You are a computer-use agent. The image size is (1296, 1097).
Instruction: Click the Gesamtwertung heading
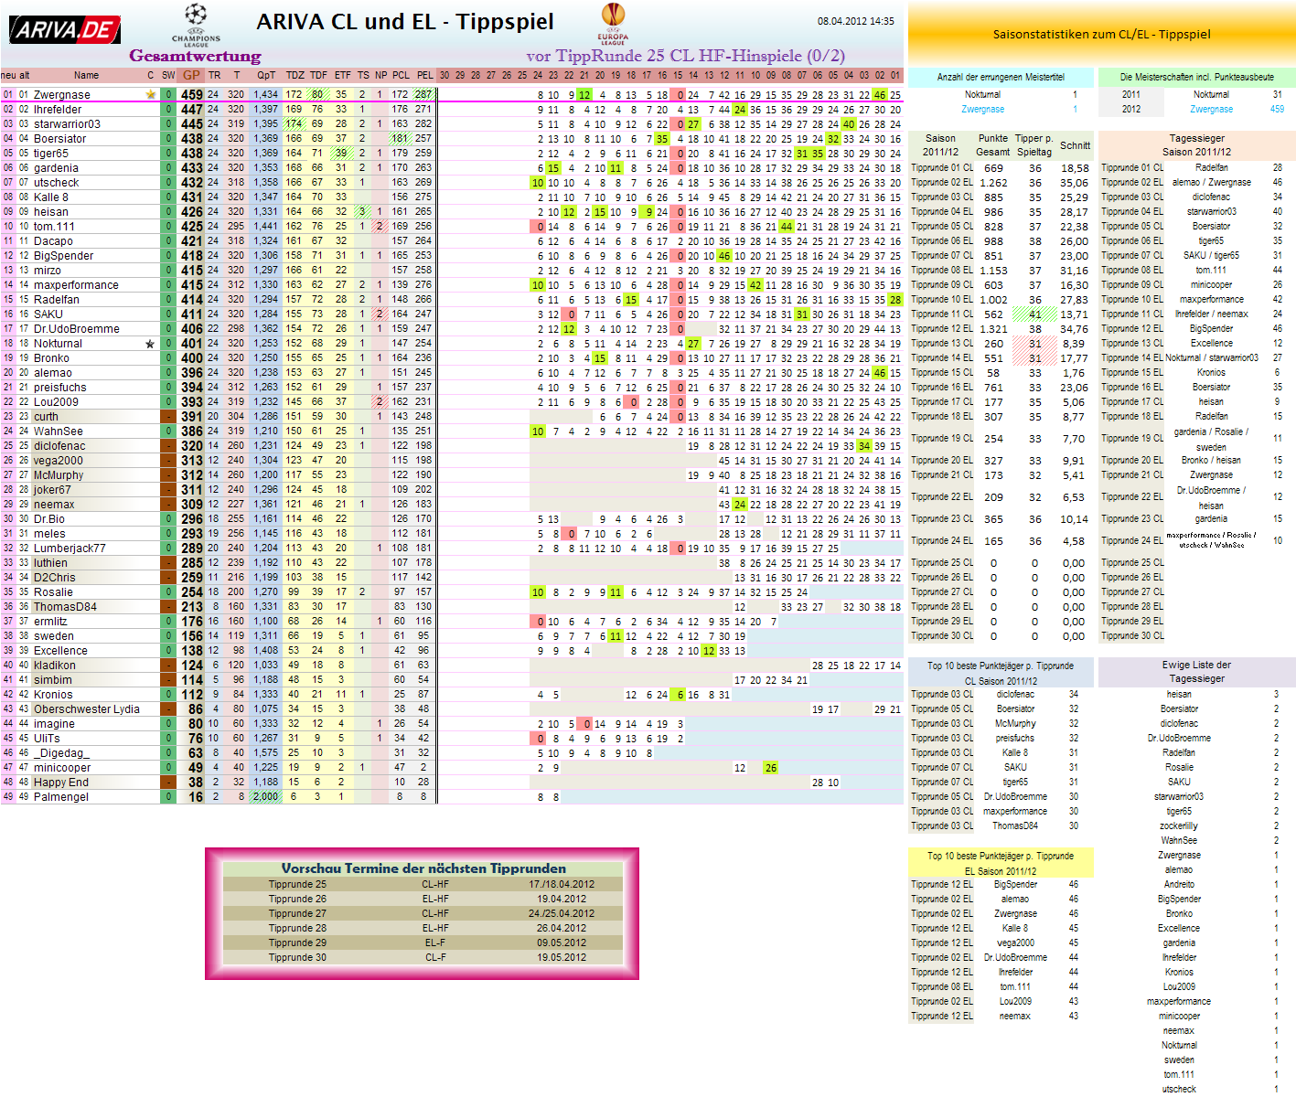pos(195,56)
